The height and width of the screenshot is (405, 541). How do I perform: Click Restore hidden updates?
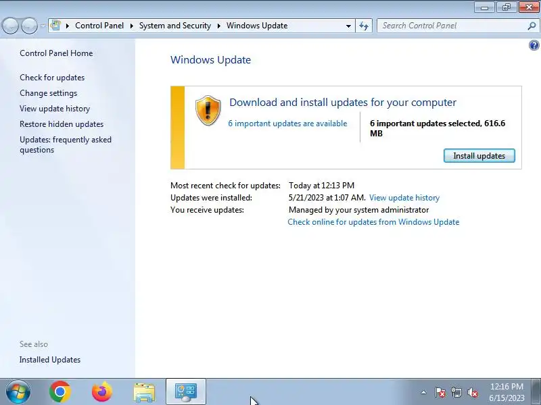point(62,124)
